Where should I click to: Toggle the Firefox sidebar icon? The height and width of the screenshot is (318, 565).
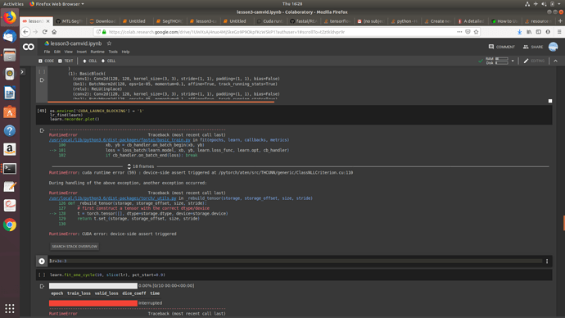point(538,32)
